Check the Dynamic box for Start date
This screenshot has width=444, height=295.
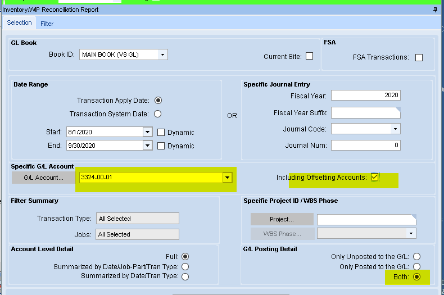(161, 132)
